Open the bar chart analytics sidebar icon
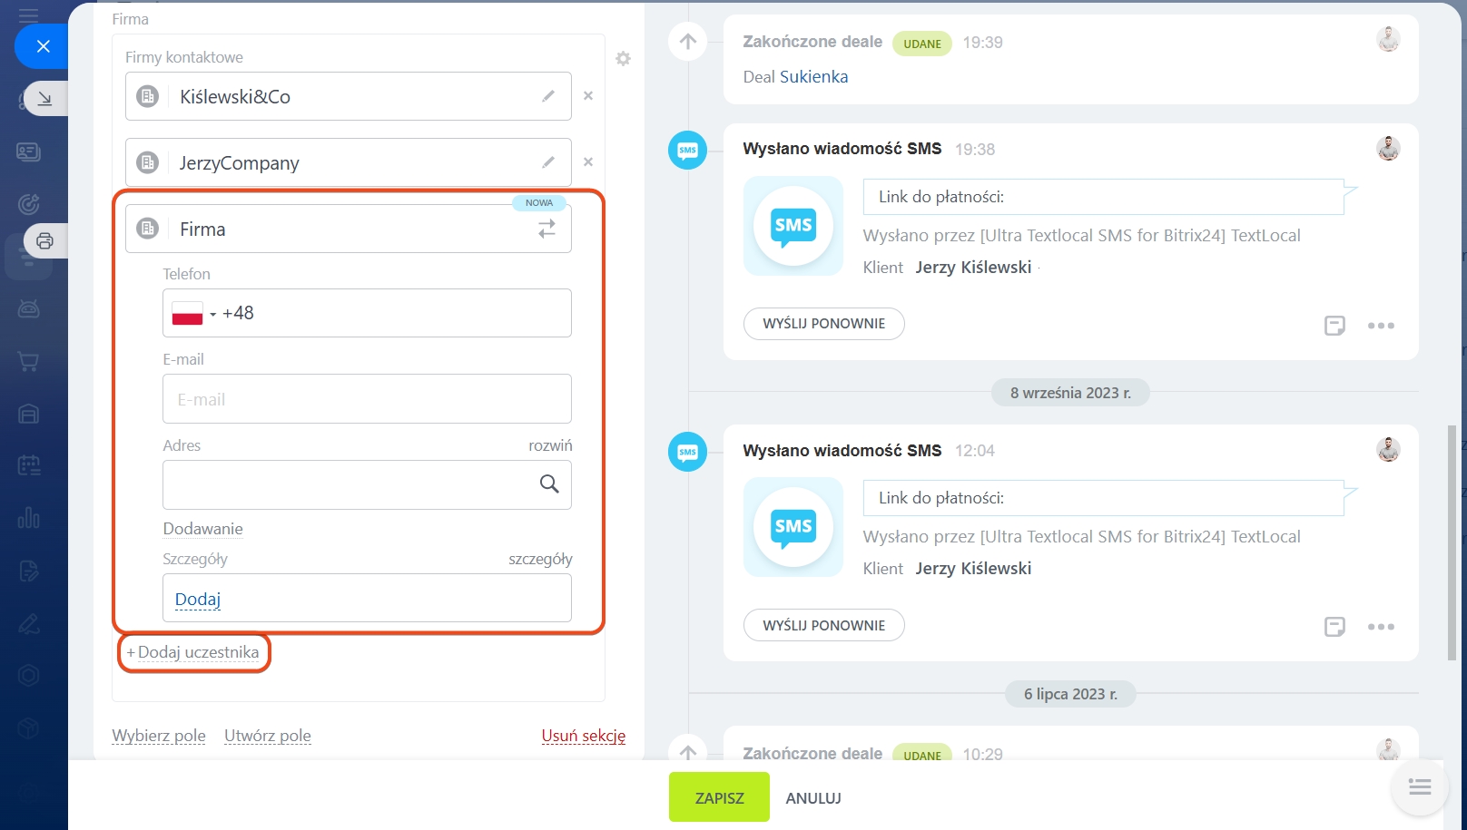 [29, 518]
